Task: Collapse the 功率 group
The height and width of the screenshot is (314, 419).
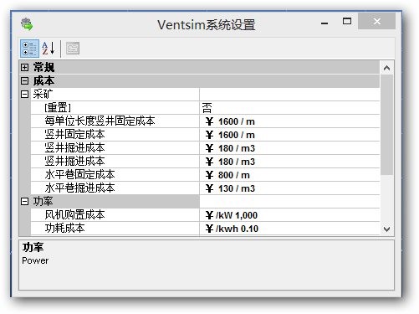Action: 24,202
